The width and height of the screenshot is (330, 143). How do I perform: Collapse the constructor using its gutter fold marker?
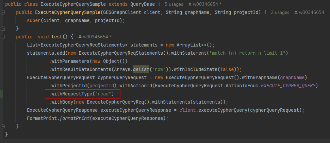[3, 13]
